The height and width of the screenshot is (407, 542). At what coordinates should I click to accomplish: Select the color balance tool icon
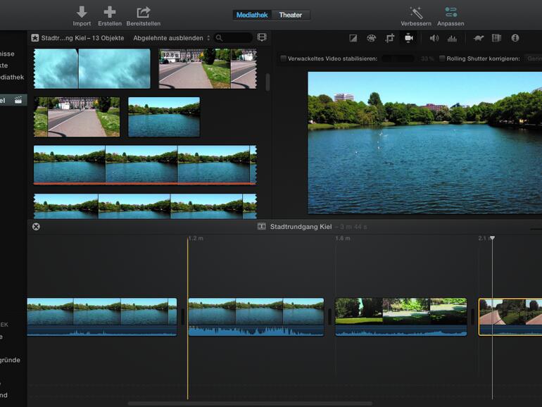pyautogui.click(x=353, y=38)
